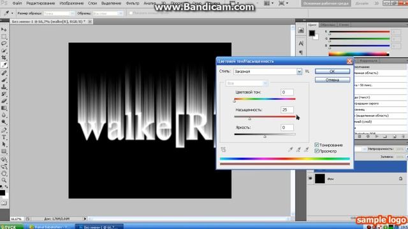Click Отмена to cancel the dialog
Screen dimensions: 408x229
(x=332, y=80)
